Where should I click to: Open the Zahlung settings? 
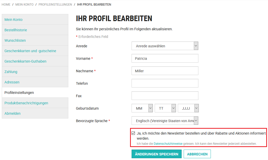pos(11,71)
